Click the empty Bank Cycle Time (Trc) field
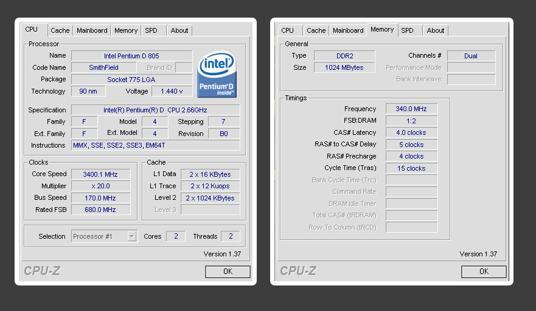Screen dimensions: 536x311 point(411,180)
